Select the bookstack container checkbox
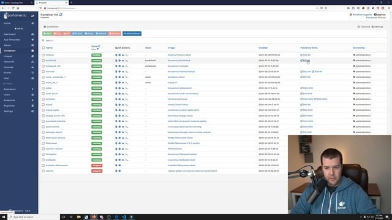Viewport: 392px width, 220px height. click(43, 61)
